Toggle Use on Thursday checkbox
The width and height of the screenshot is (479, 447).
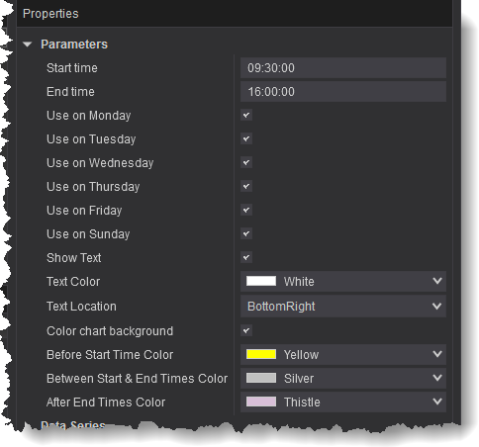click(246, 187)
